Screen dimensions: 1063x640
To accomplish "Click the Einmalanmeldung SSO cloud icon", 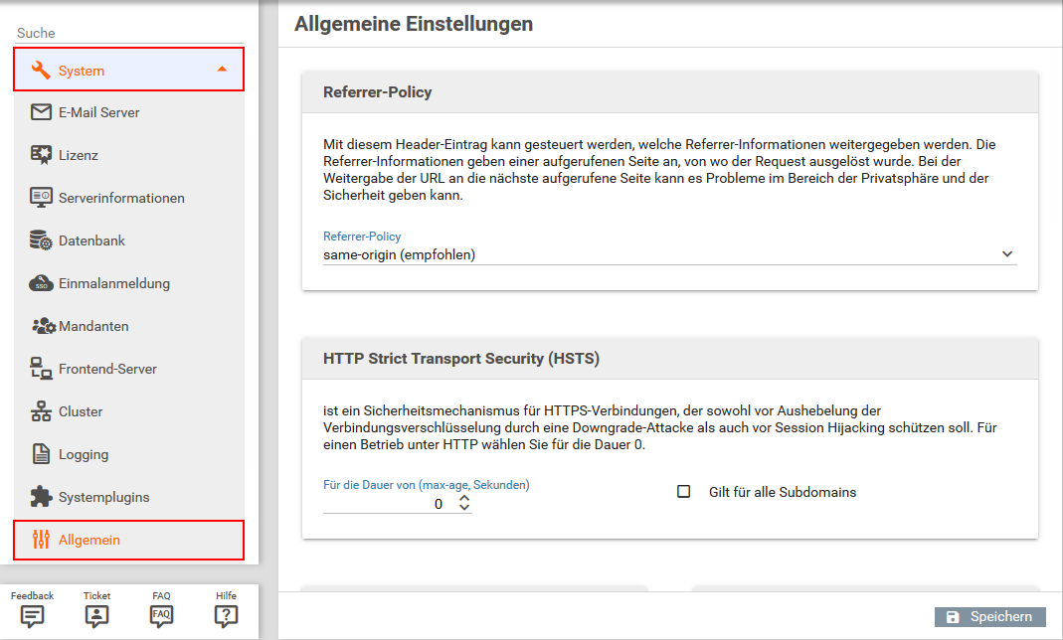I will pyautogui.click(x=41, y=283).
